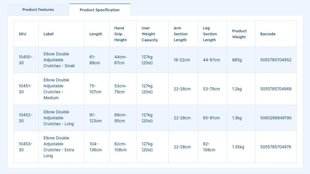Click the 885g product weight cell

tap(237, 60)
